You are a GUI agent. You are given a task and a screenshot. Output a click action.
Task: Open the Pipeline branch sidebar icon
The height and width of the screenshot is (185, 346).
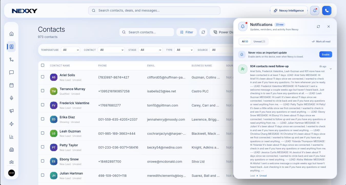click(11, 60)
